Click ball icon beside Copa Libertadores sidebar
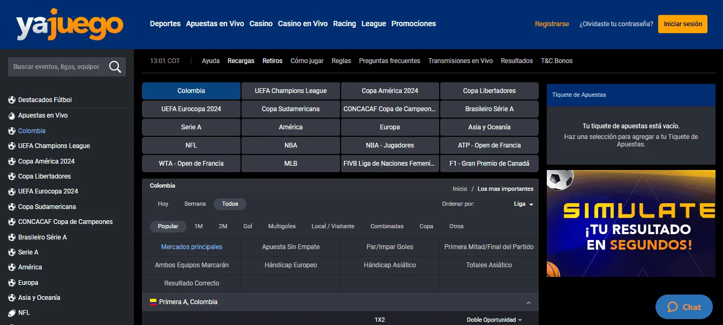723x325 pixels. coord(12,176)
